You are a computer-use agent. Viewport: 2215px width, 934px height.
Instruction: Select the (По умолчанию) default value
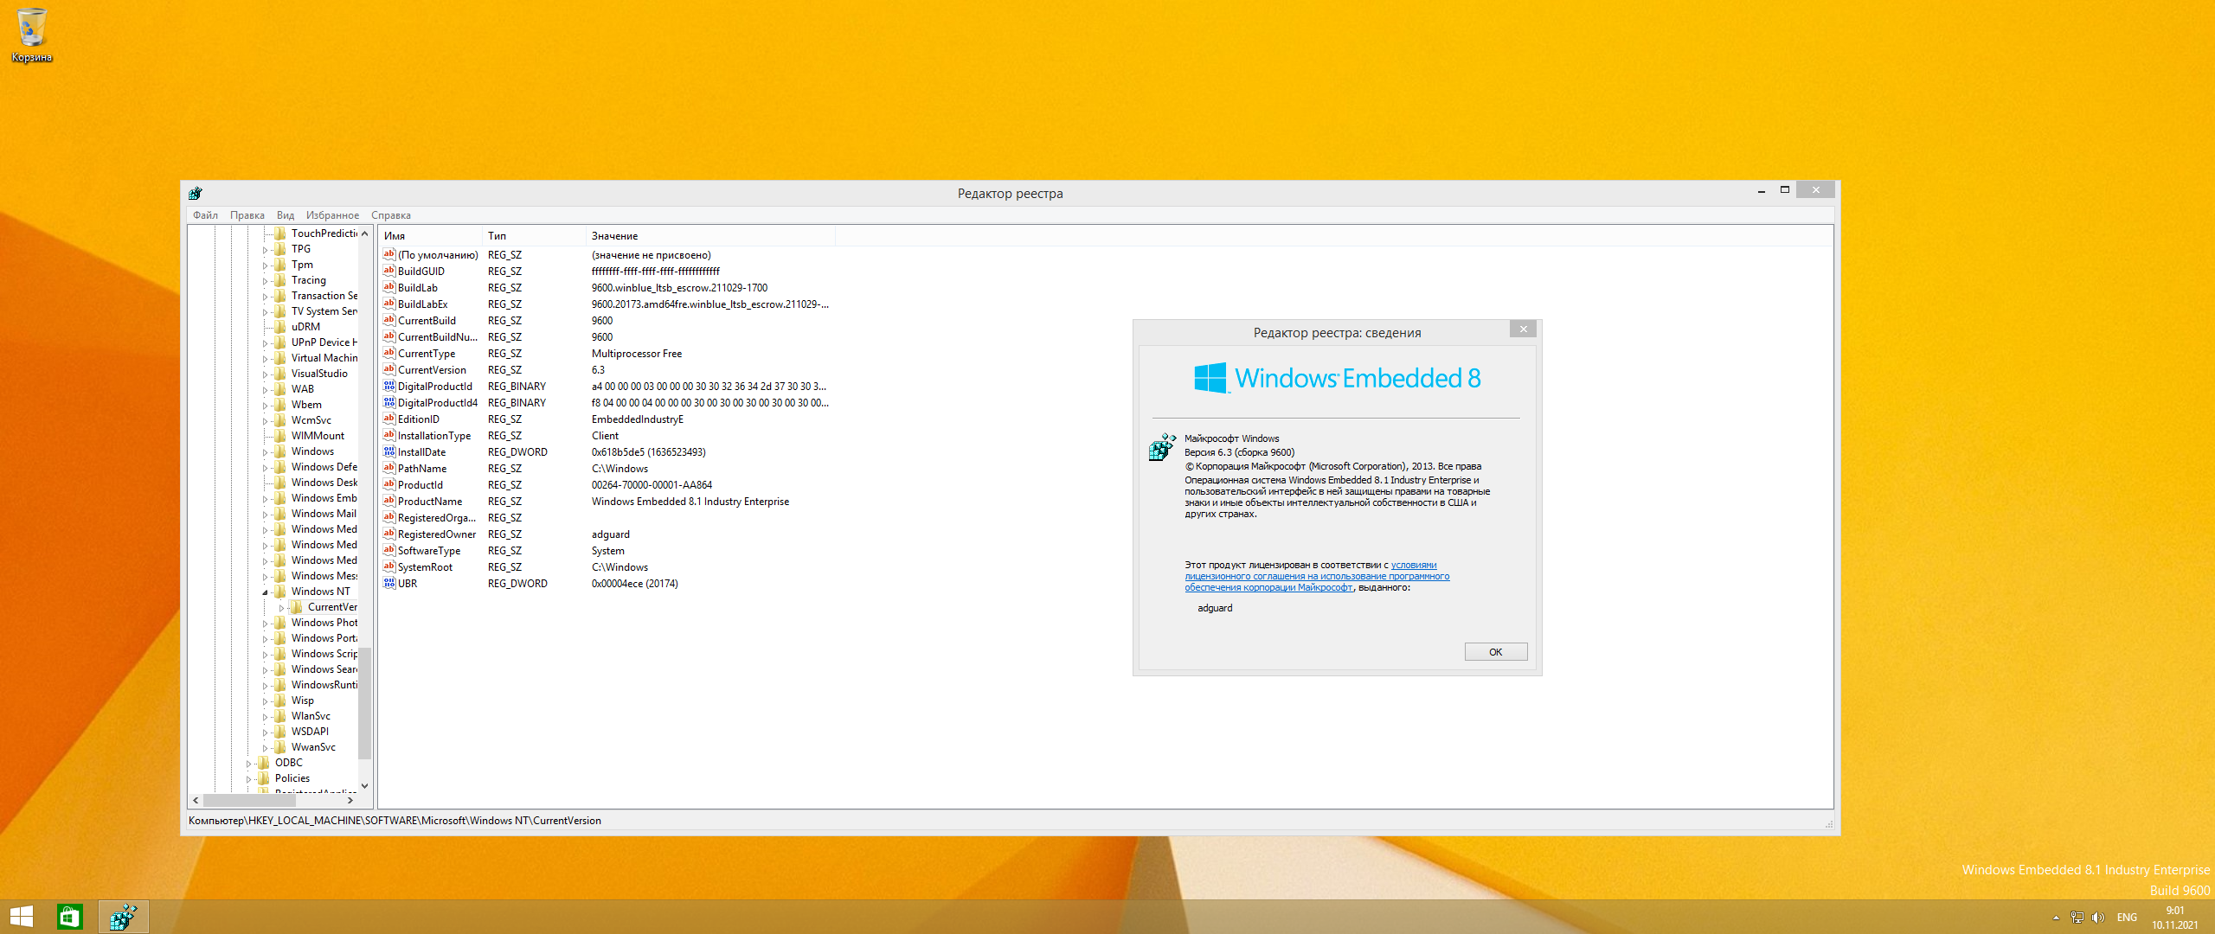pos(438,255)
